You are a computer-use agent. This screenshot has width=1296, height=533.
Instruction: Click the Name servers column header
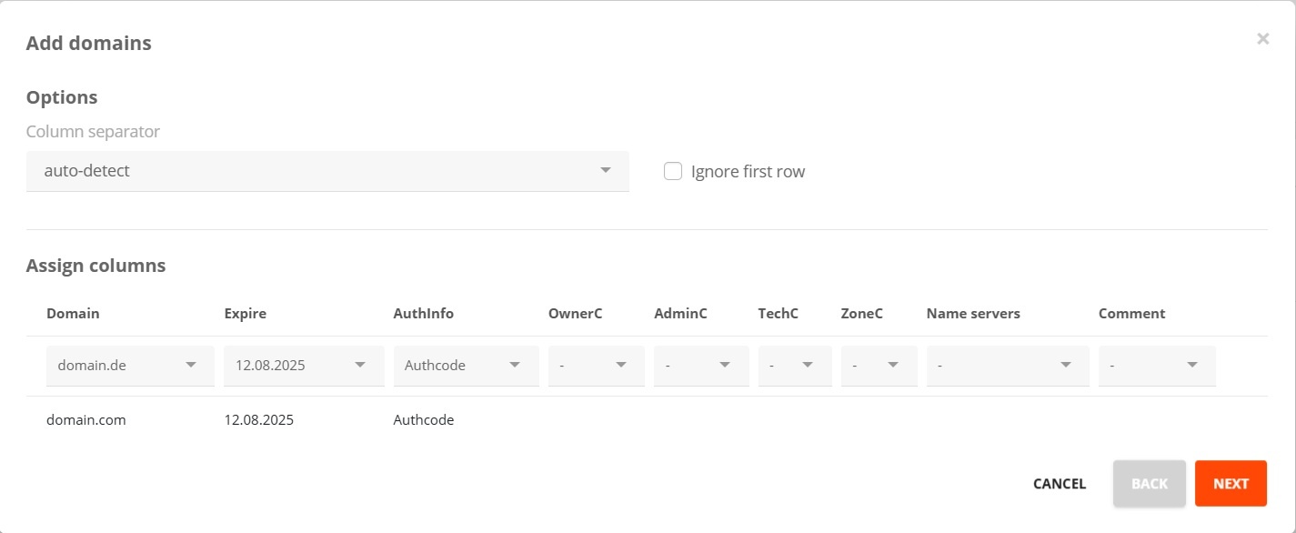coord(973,313)
